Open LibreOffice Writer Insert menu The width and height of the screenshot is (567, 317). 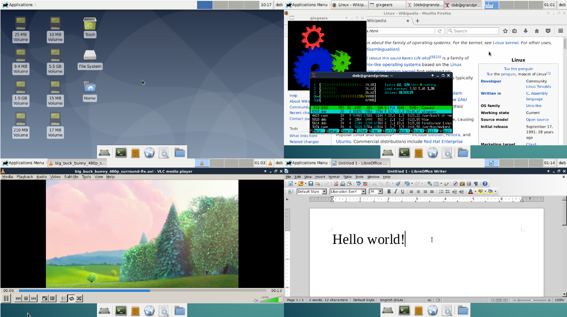pos(320,177)
